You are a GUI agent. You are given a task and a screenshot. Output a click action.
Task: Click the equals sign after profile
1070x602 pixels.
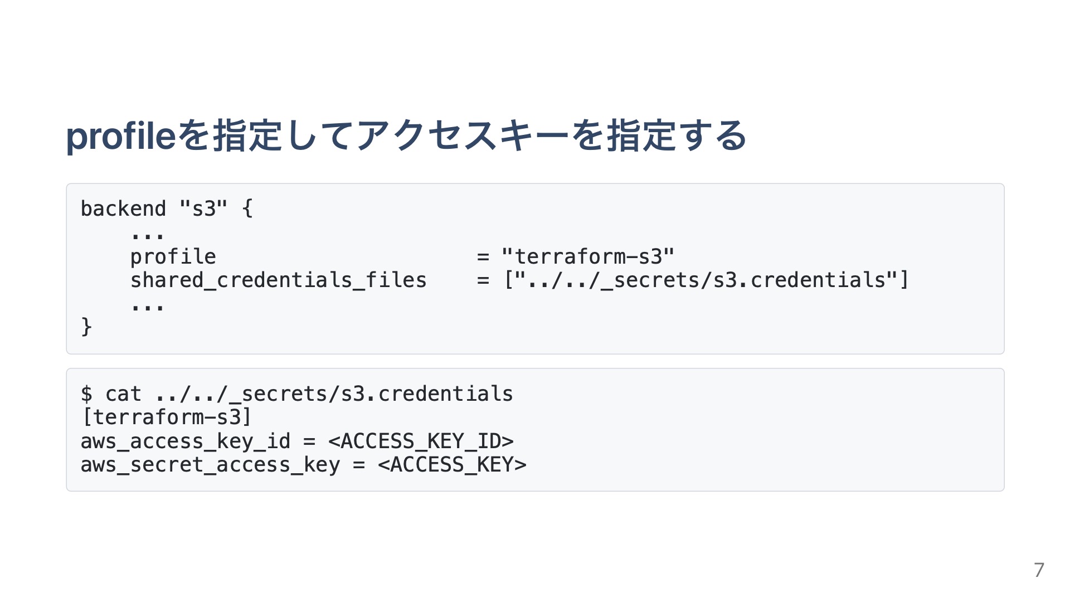click(483, 257)
